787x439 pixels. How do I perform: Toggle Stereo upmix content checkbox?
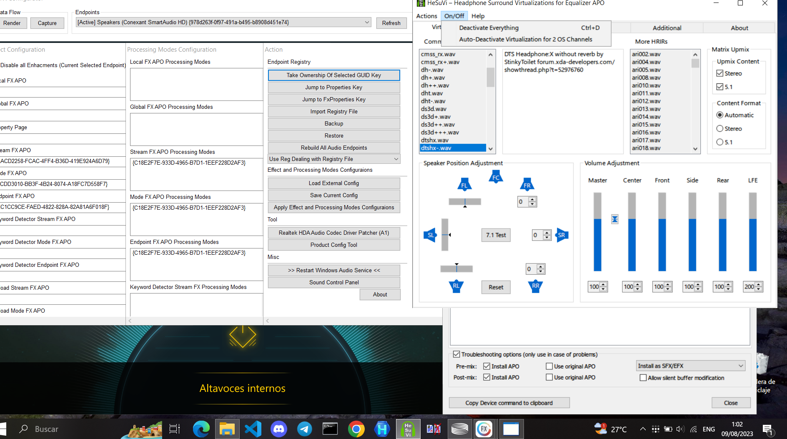(x=720, y=73)
